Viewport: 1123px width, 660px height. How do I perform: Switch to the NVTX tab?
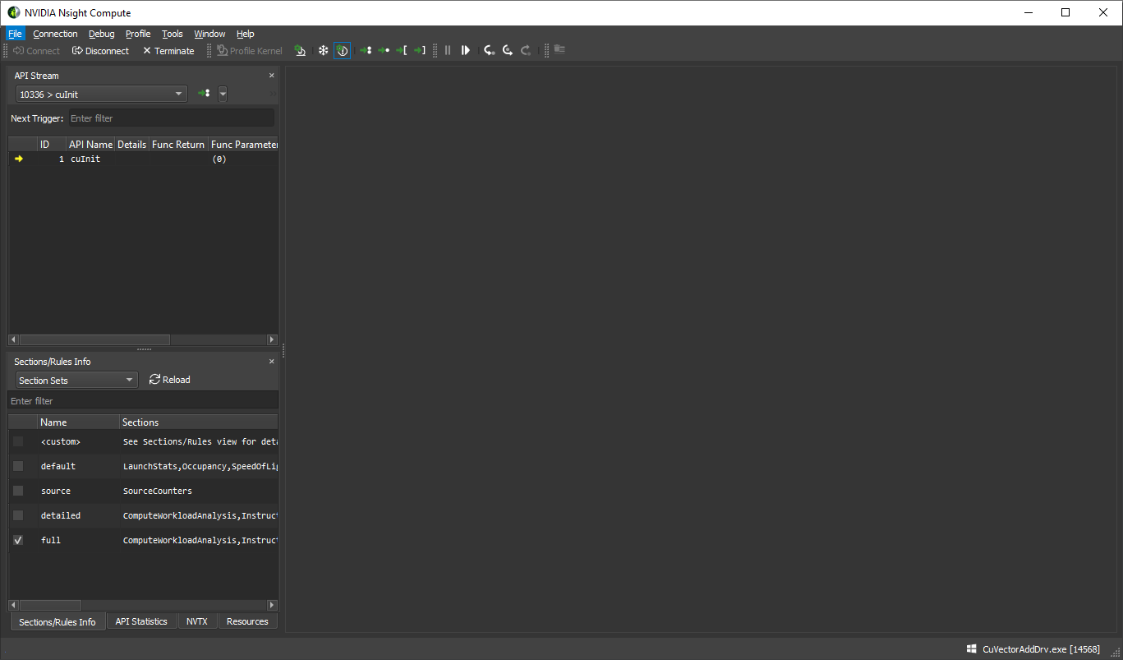197,621
